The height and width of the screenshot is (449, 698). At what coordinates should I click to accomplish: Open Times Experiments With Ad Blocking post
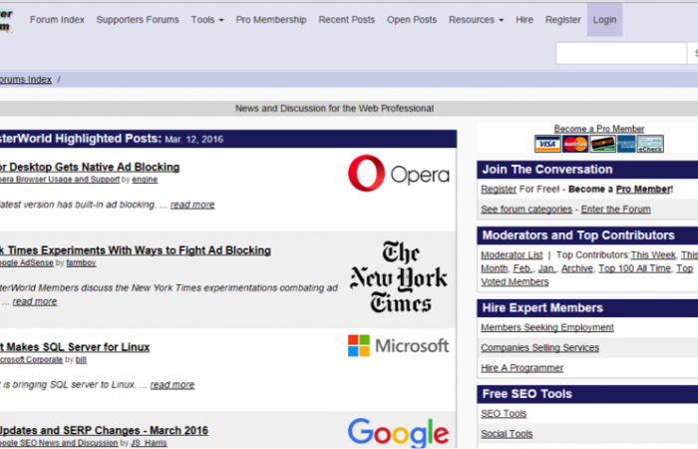[x=136, y=250]
